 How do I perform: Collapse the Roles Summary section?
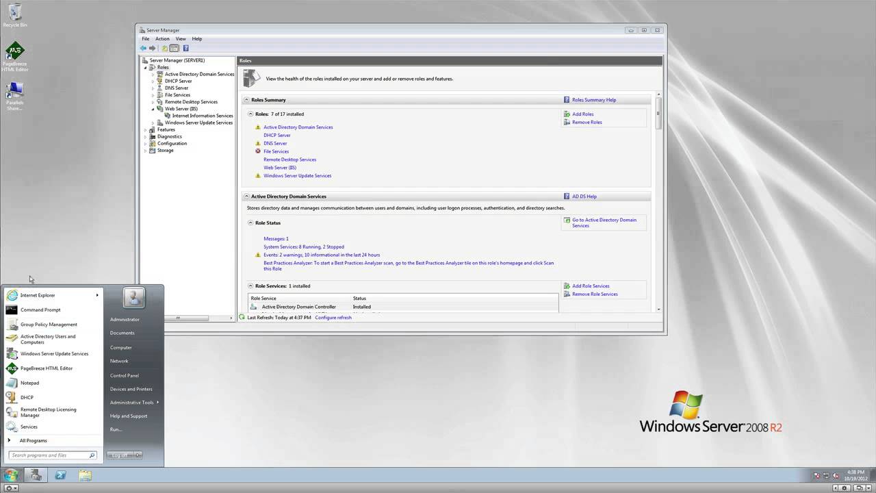pos(247,100)
